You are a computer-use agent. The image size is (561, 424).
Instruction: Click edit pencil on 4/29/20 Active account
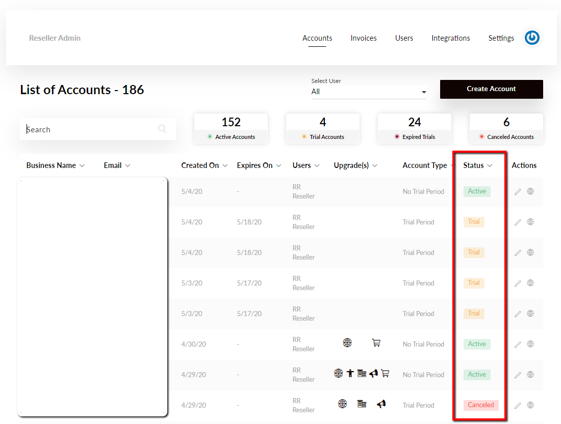point(518,375)
